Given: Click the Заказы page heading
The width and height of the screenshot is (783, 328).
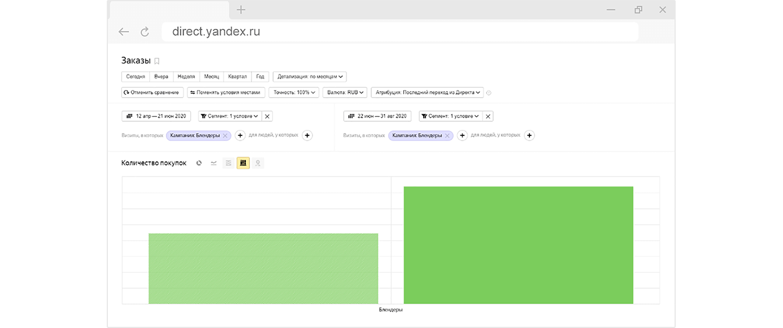Looking at the screenshot, I should (136, 61).
